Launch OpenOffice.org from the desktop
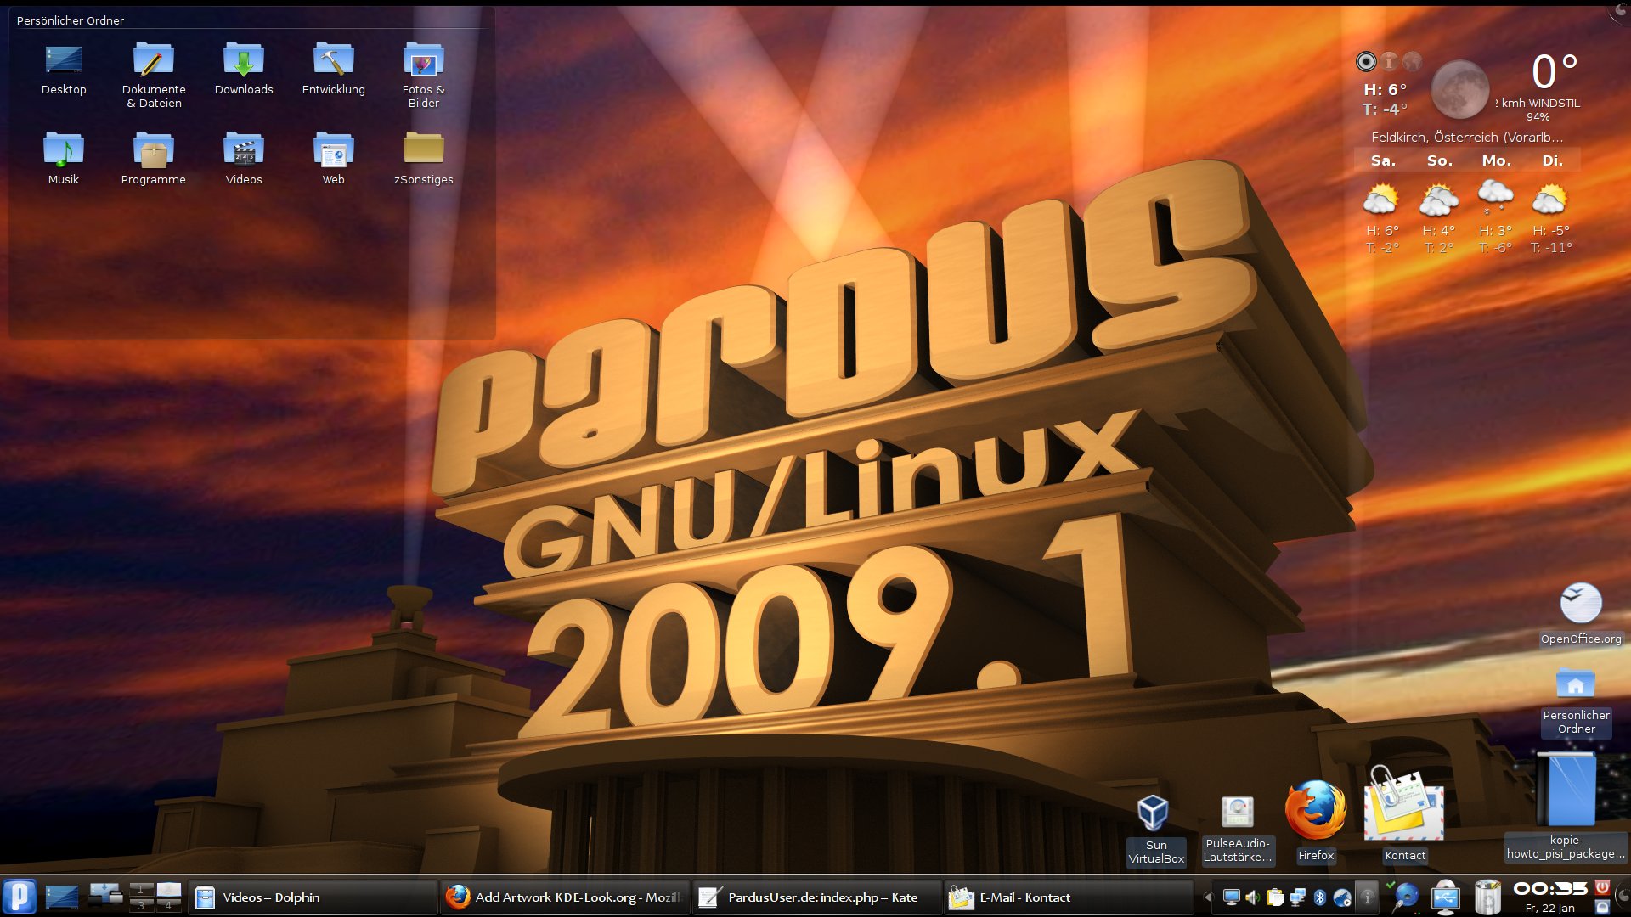The image size is (1631, 917). (1581, 614)
